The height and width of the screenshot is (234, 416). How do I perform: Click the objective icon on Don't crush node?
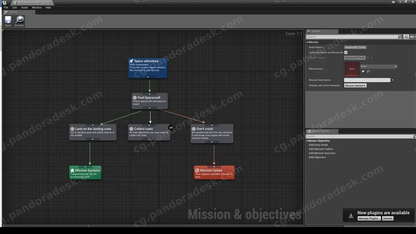pyautogui.click(x=194, y=129)
